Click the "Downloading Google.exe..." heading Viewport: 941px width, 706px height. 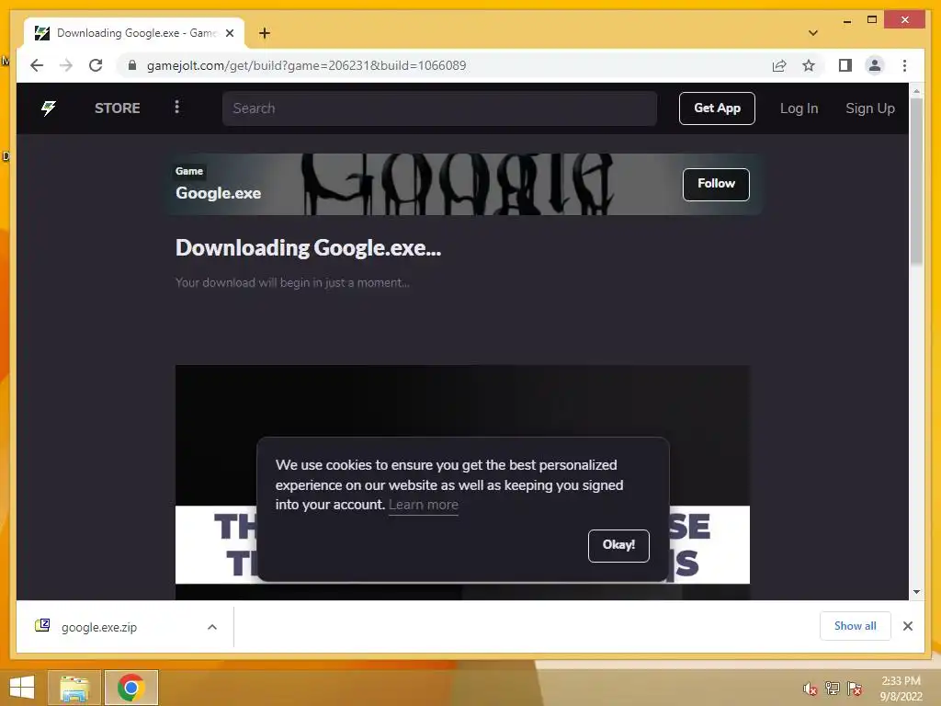click(x=309, y=248)
